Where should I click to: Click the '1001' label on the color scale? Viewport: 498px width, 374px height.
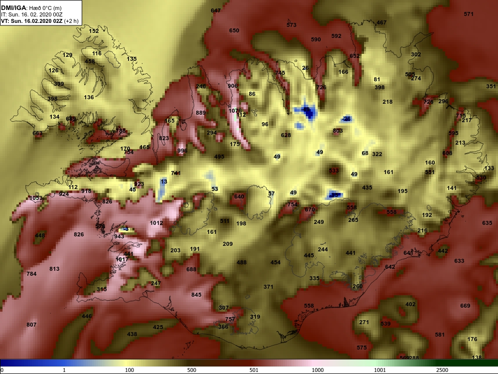[x=380, y=370]
